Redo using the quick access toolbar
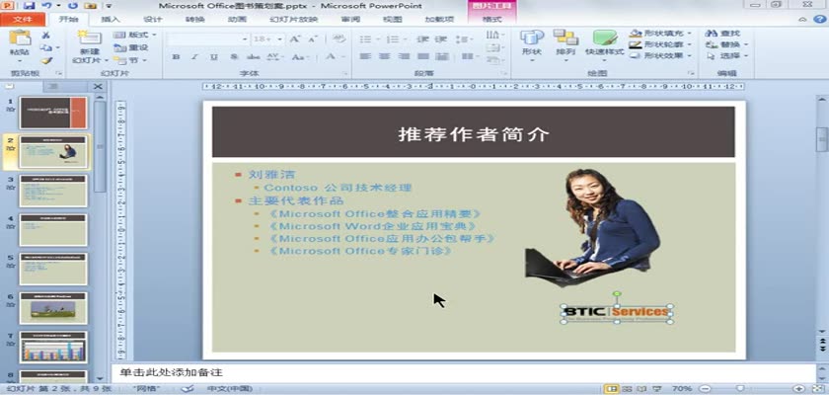 coord(73,6)
